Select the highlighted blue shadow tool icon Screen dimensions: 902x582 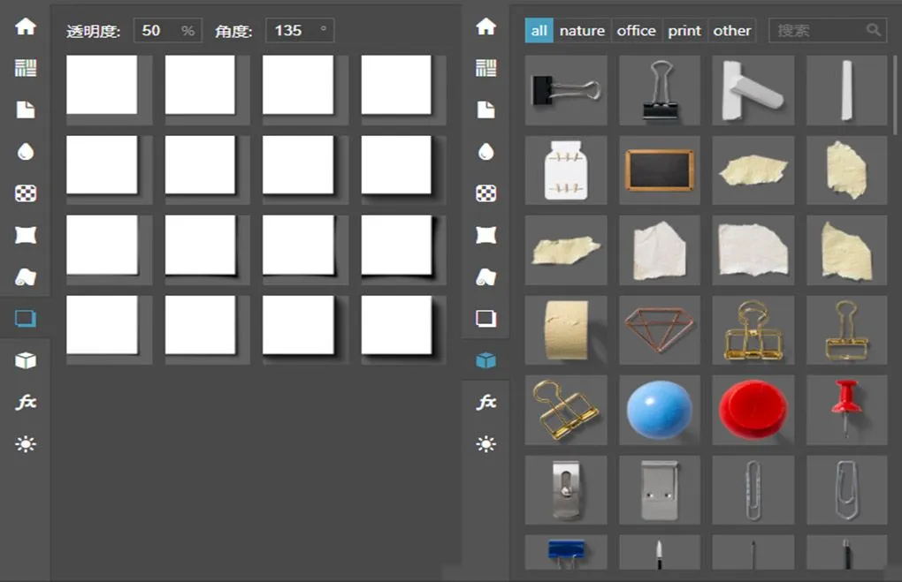26,318
